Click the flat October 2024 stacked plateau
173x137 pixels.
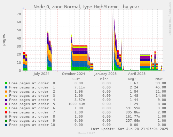click(80, 58)
